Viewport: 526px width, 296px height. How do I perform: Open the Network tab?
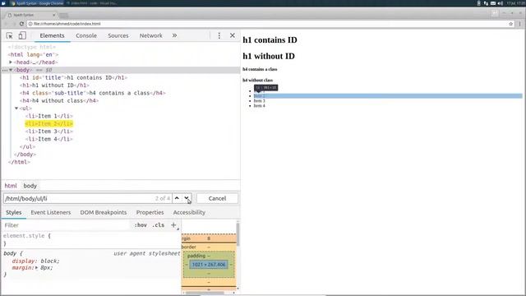(150, 35)
